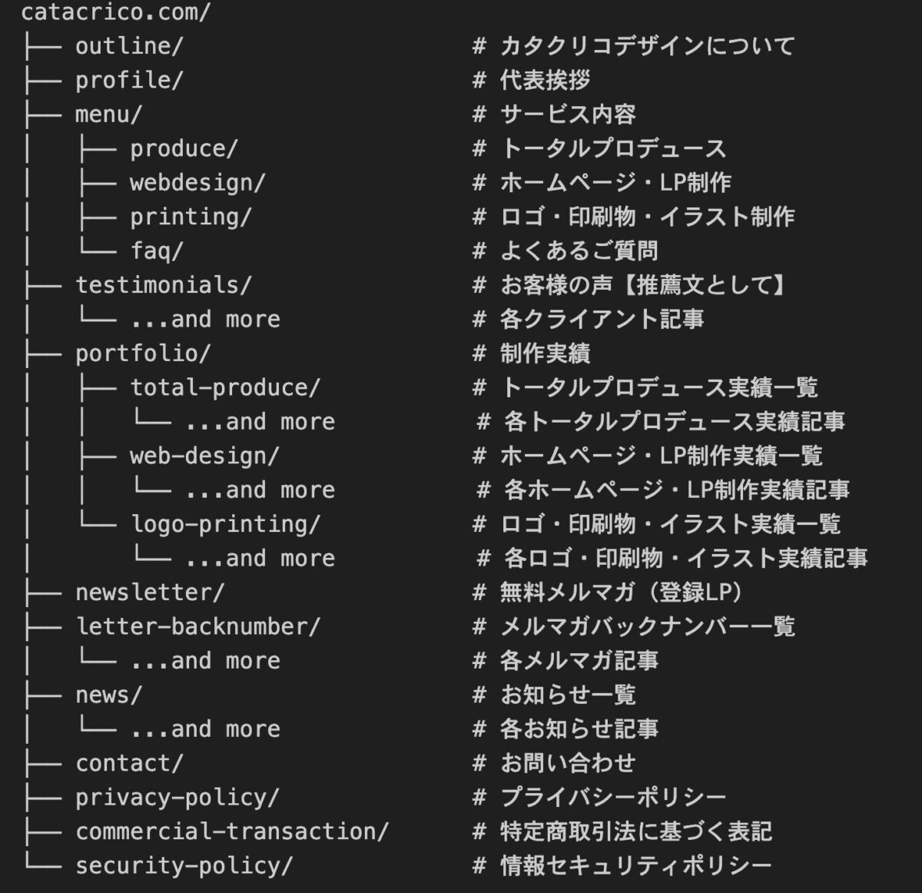Expand the testimonials/ directory
The width and height of the screenshot is (922, 893).
point(163,285)
